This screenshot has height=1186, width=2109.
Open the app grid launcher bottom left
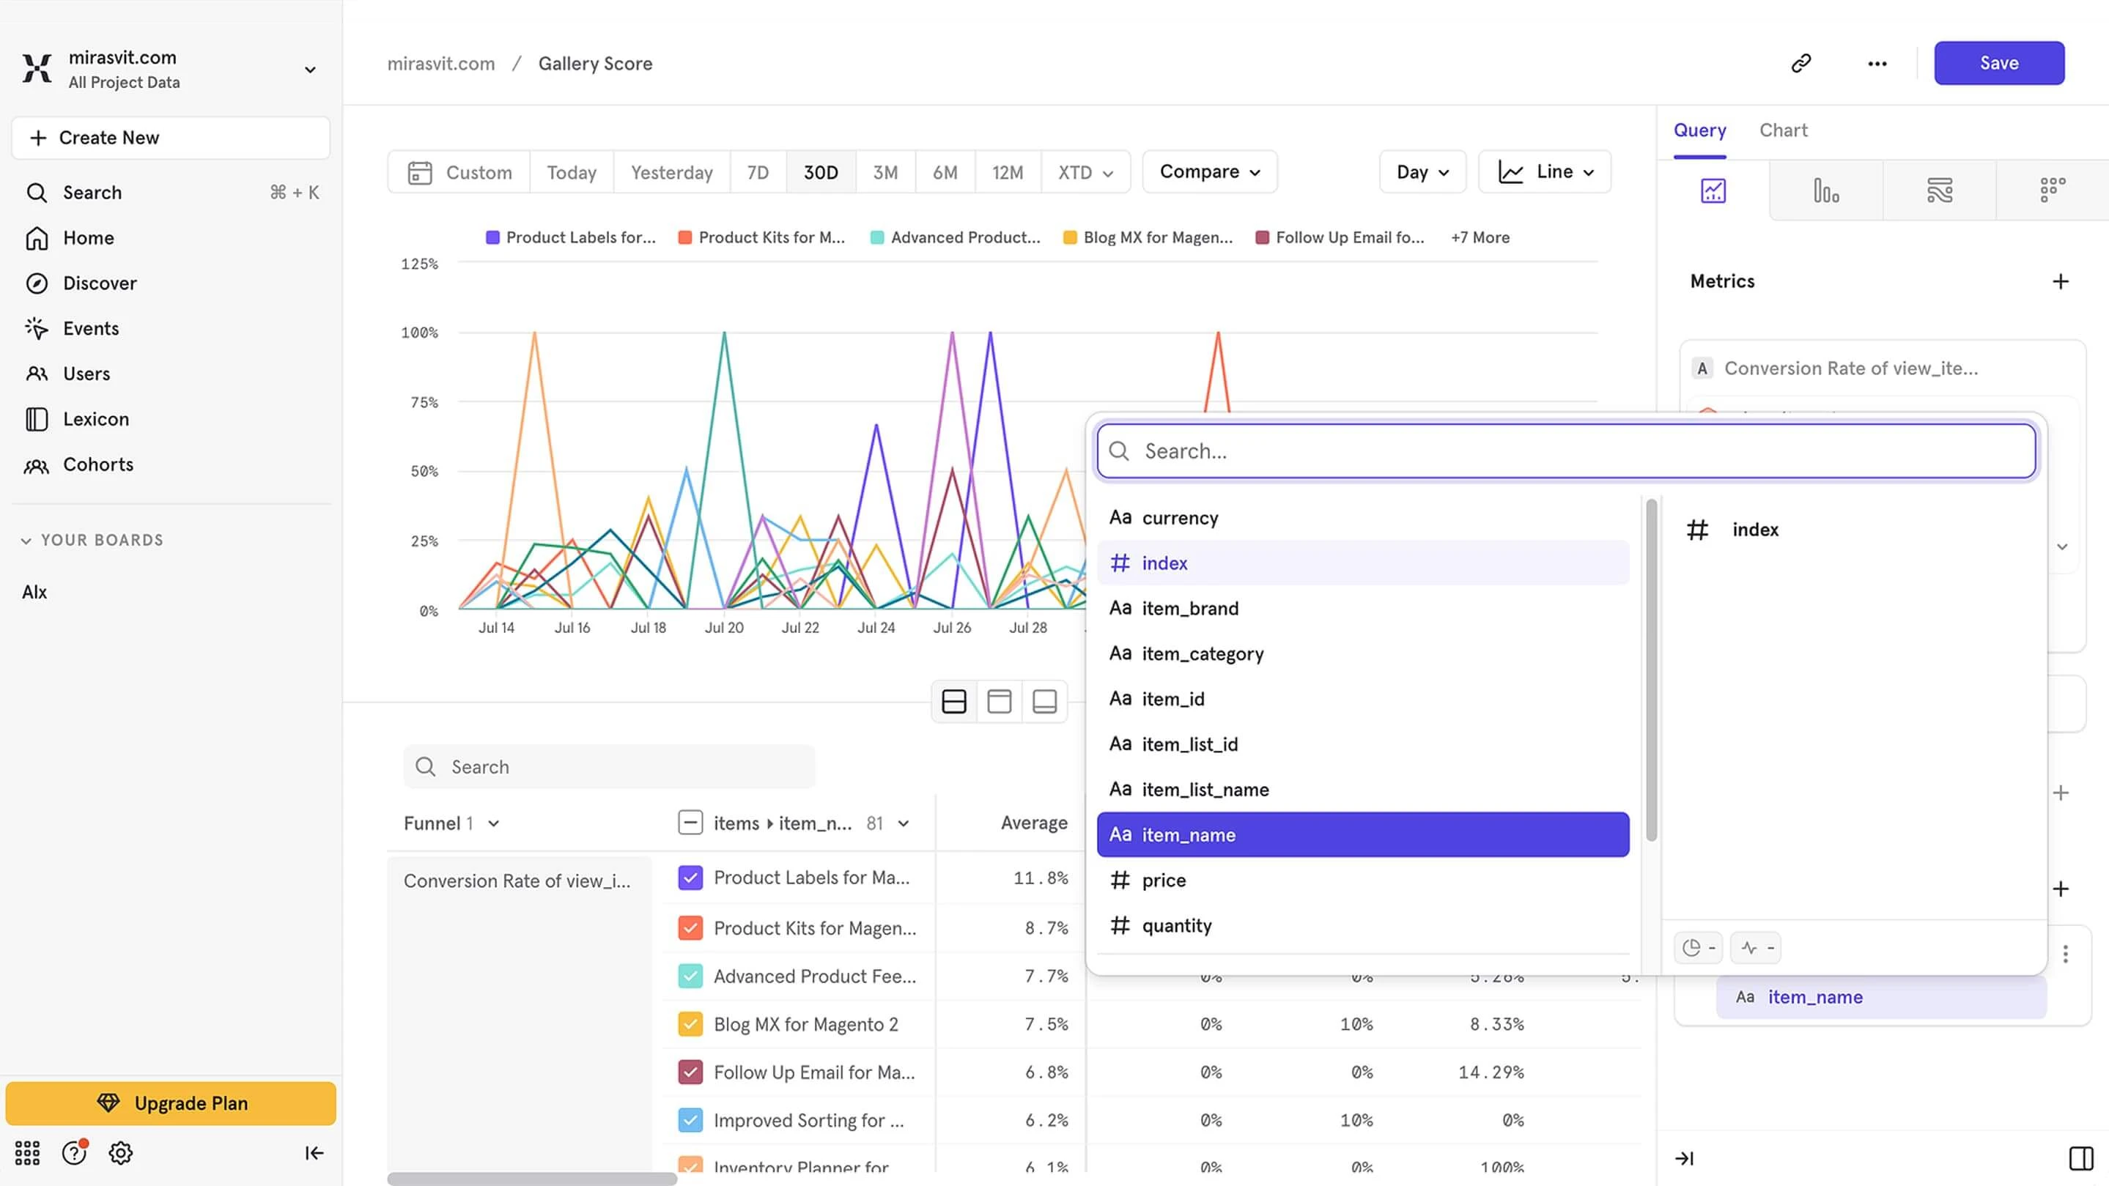pos(27,1152)
